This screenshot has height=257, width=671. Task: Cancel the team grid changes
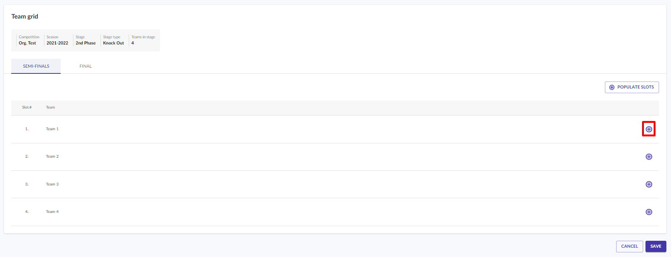click(x=629, y=247)
